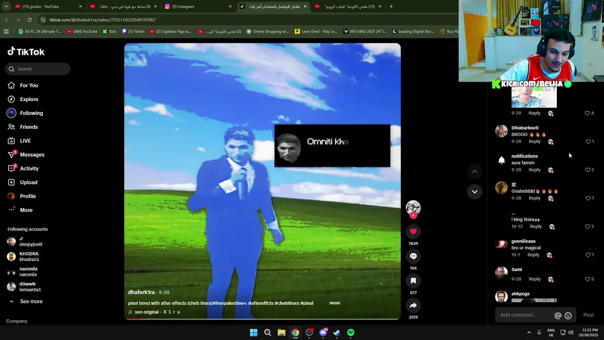This screenshot has width=604, height=340.
Task: Open File Explorer from taskbar
Action: (281, 332)
